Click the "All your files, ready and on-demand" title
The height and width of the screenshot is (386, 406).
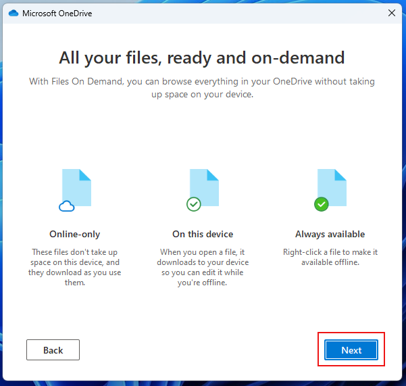coord(202,57)
